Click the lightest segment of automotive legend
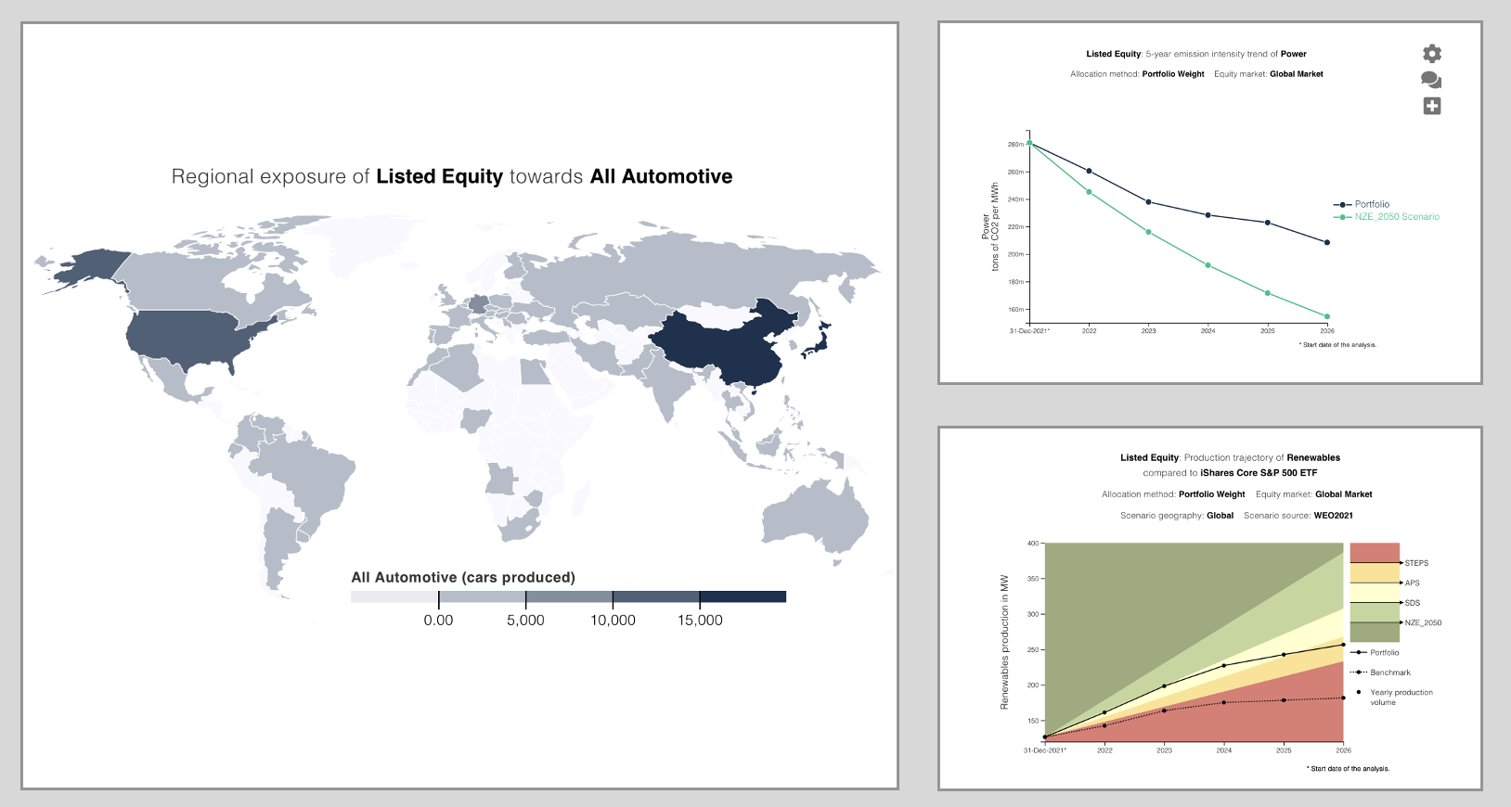The image size is (1511, 807). (394, 596)
